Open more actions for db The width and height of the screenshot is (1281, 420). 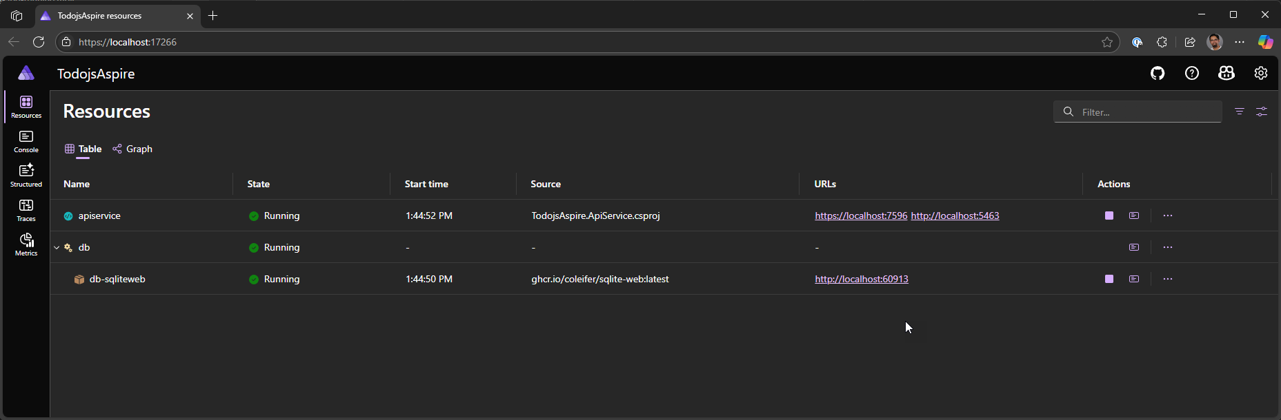(1168, 247)
